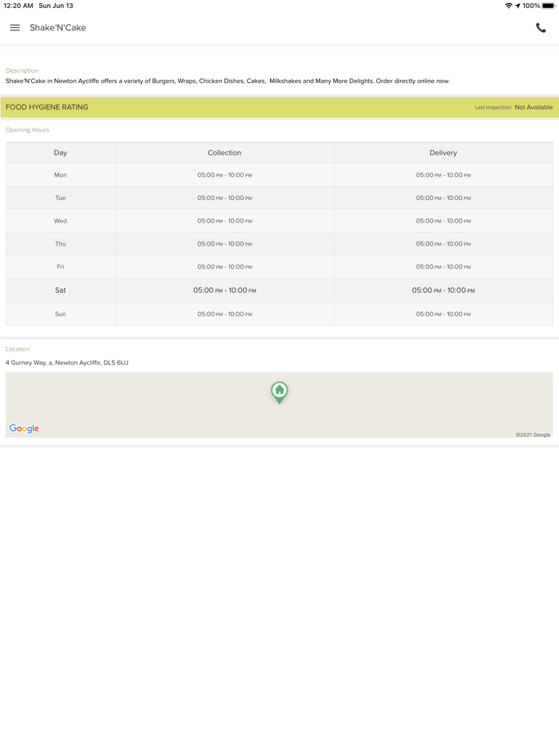Tap the phone call icon
The image size is (559, 747).
[541, 28]
